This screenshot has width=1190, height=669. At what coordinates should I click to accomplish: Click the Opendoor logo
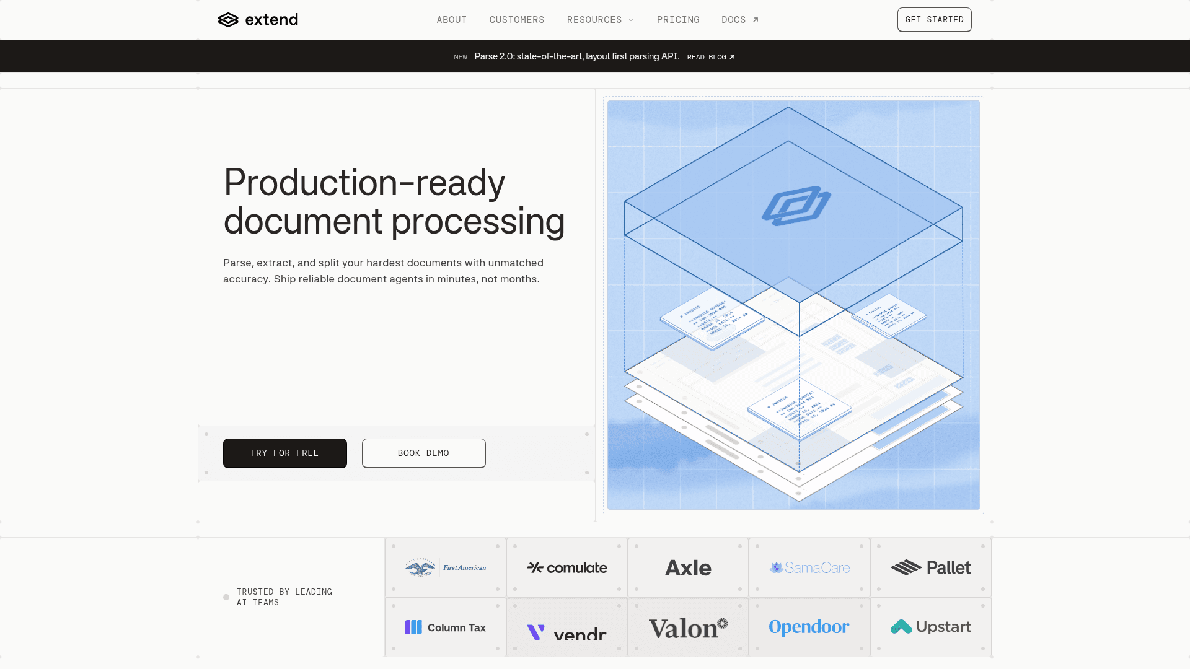click(809, 627)
